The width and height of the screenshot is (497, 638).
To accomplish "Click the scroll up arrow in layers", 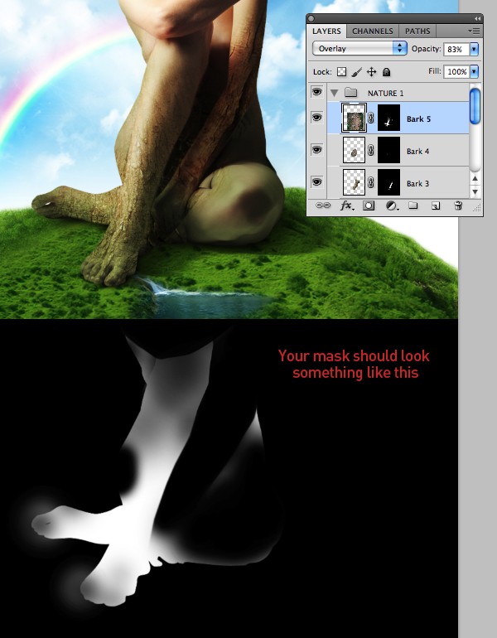I will coord(475,178).
